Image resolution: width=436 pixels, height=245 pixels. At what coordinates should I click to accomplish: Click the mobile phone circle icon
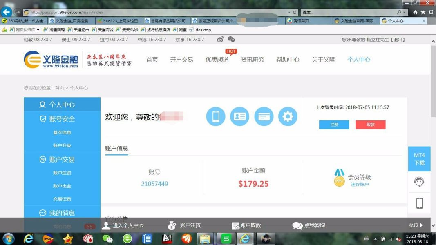click(216, 116)
